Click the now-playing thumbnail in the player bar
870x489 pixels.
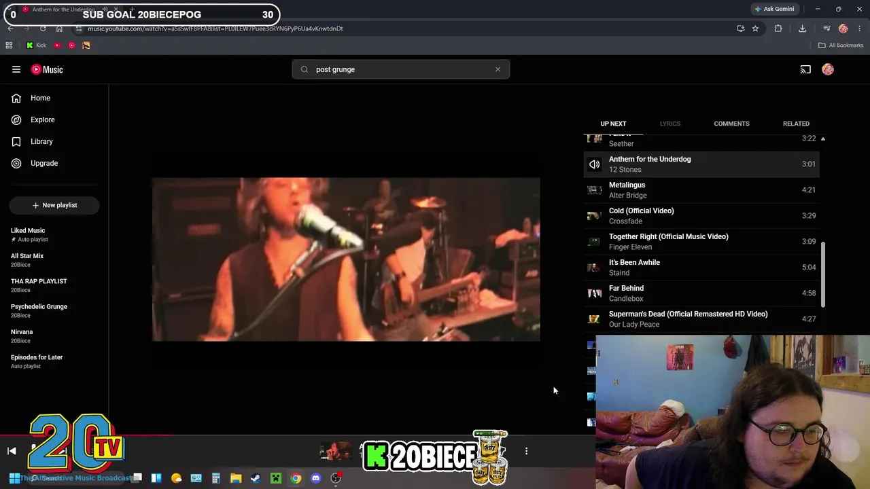pos(334,451)
